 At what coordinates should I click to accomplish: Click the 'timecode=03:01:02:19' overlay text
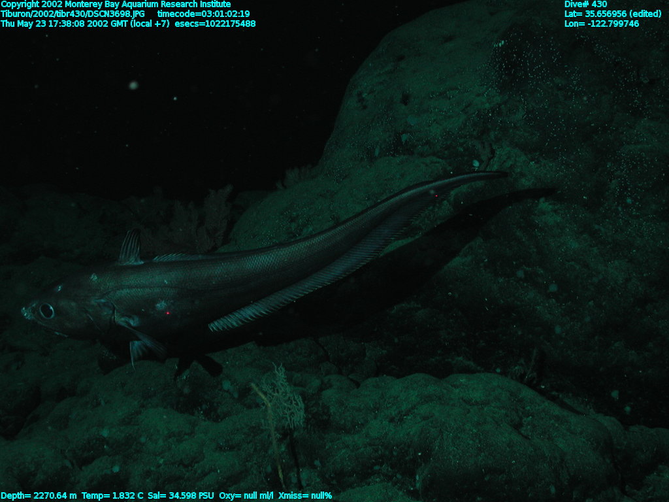coord(204,14)
